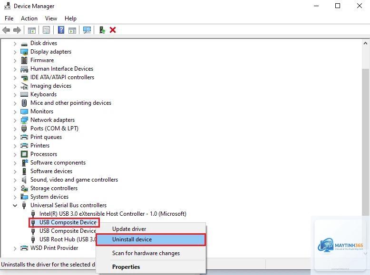The image size is (370, 275).
Task: Click the vertical scrollbar thumb
Action: pos(366,142)
